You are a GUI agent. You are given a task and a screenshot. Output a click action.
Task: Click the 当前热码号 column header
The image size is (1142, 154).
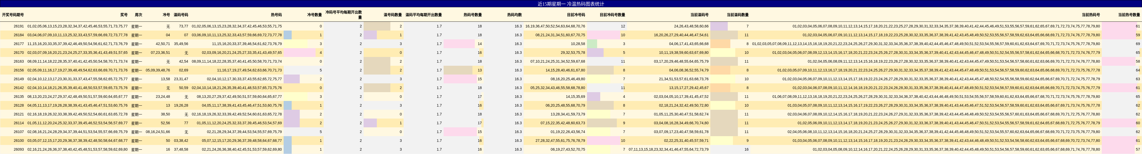(x=1091, y=14)
